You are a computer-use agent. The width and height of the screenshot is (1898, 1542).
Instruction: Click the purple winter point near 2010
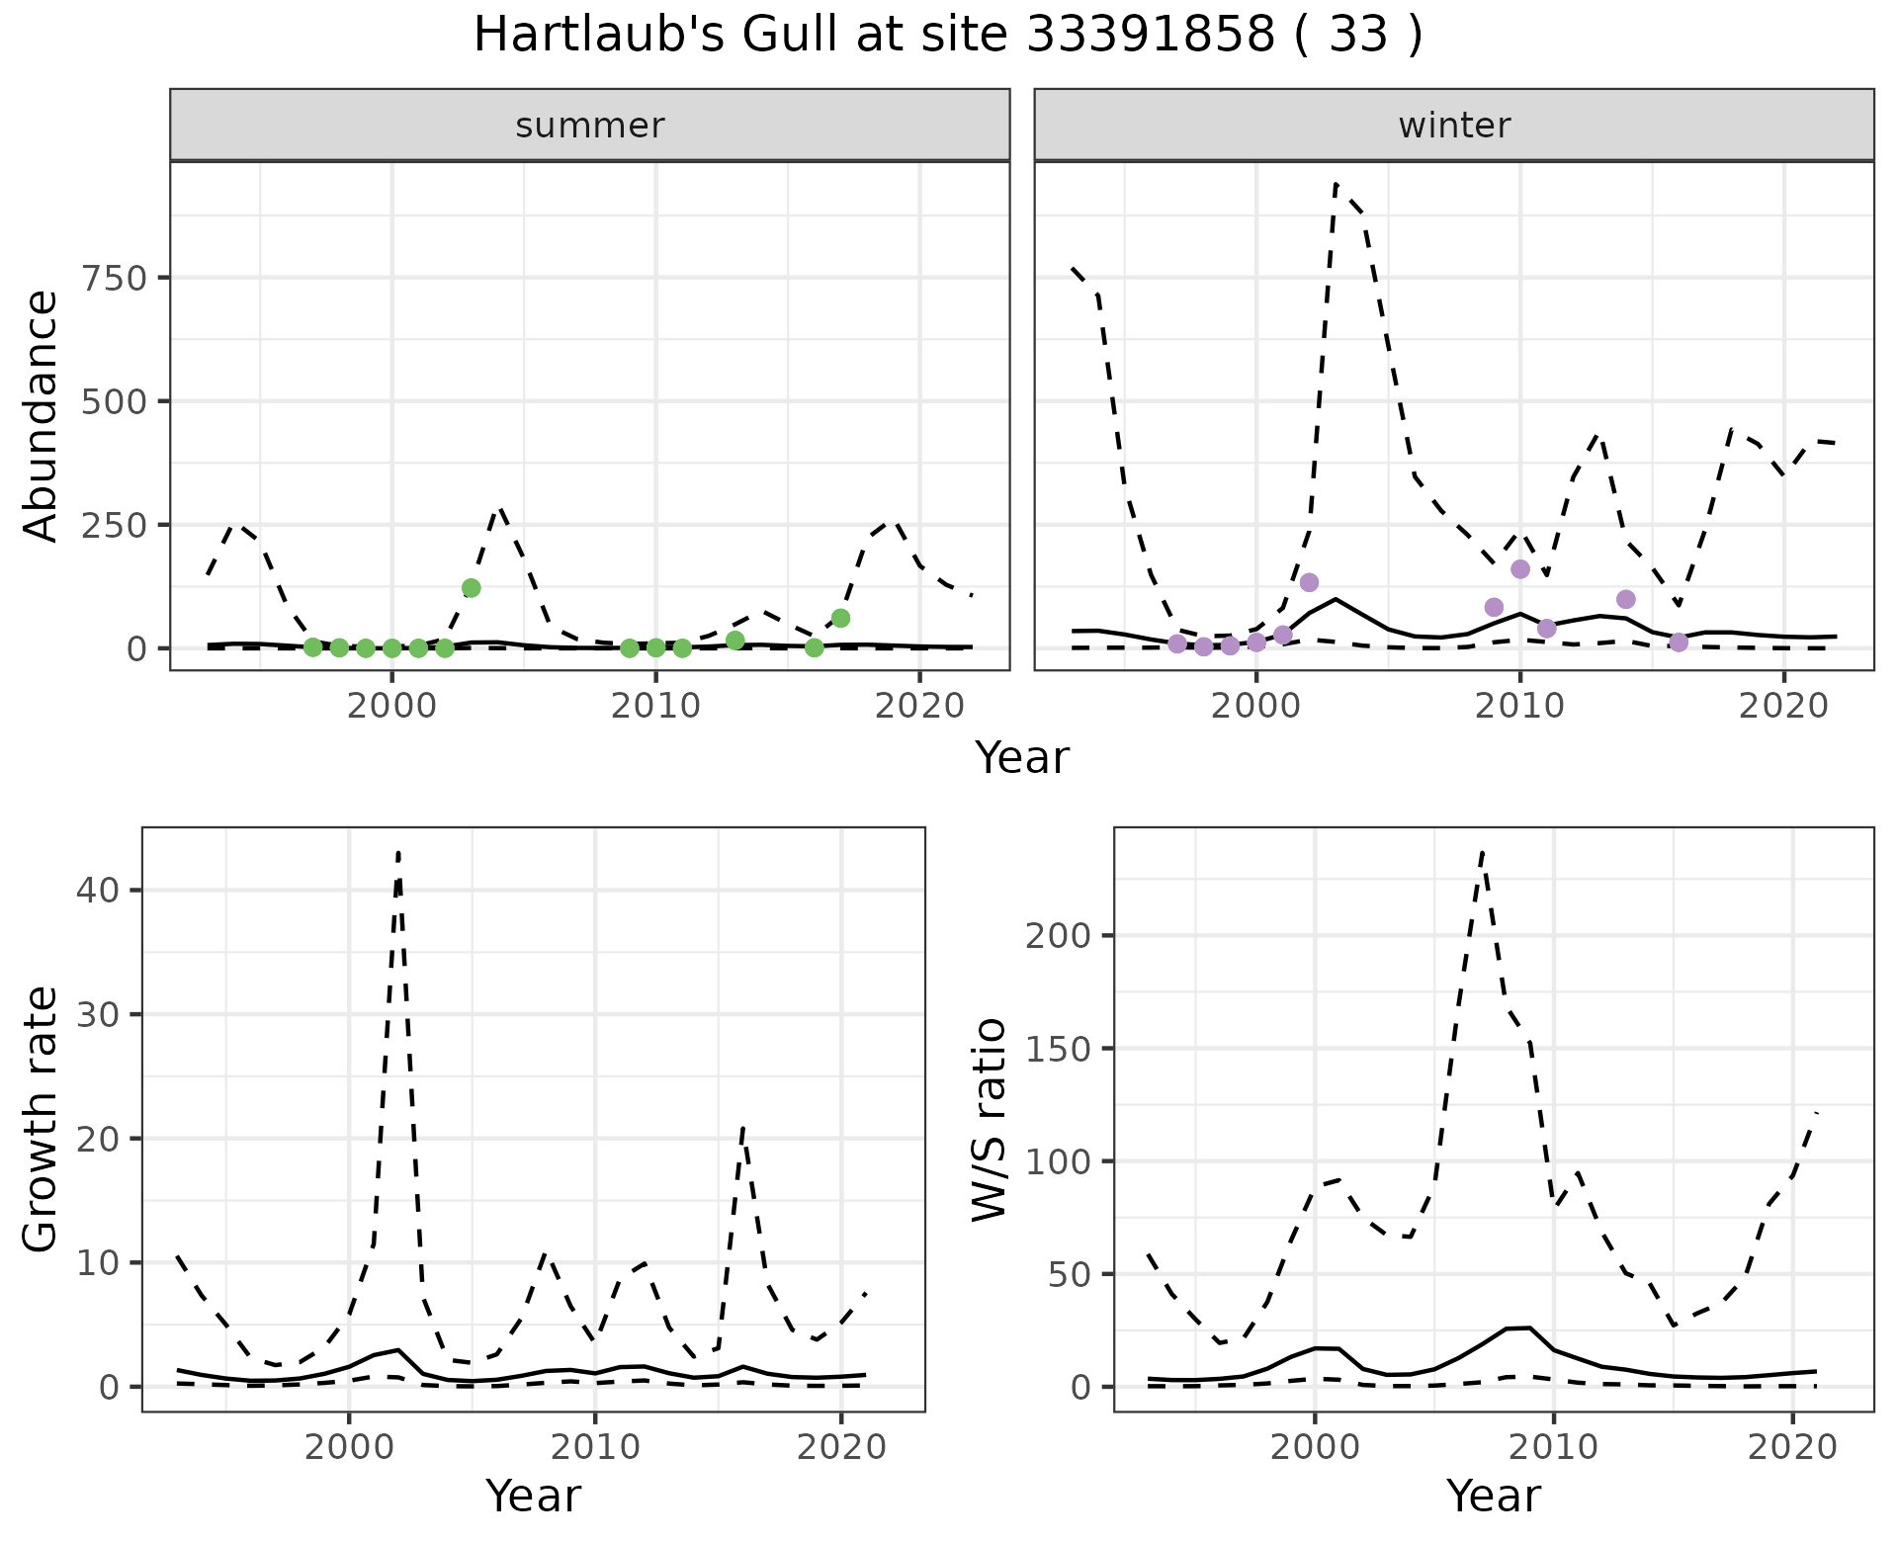(x=1520, y=569)
